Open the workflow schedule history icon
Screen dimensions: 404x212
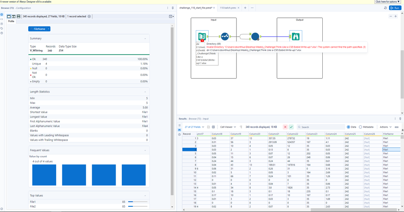tap(385, 8)
